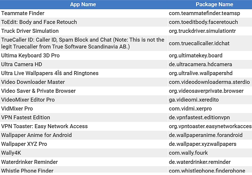Click Ultra Live Wallpapers and Ringtones cell

[50, 73]
